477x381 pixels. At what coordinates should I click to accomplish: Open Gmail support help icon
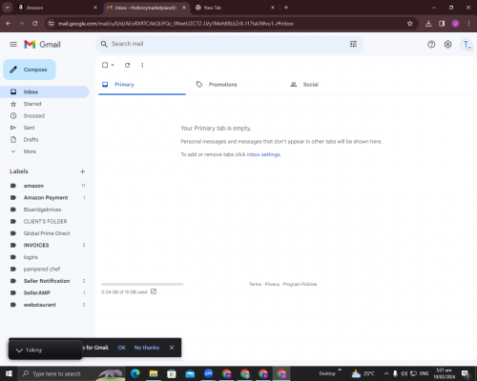(x=431, y=45)
